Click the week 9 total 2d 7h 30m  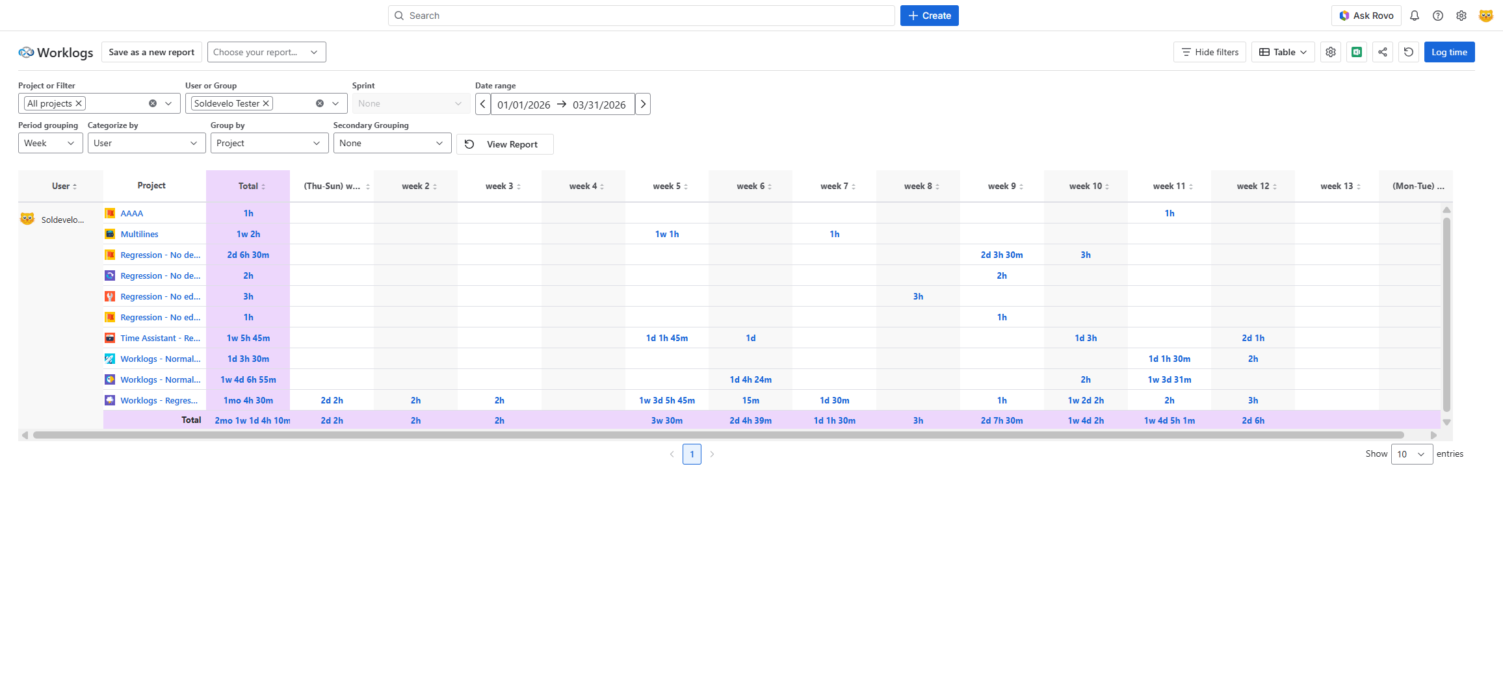(x=1002, y=420)
